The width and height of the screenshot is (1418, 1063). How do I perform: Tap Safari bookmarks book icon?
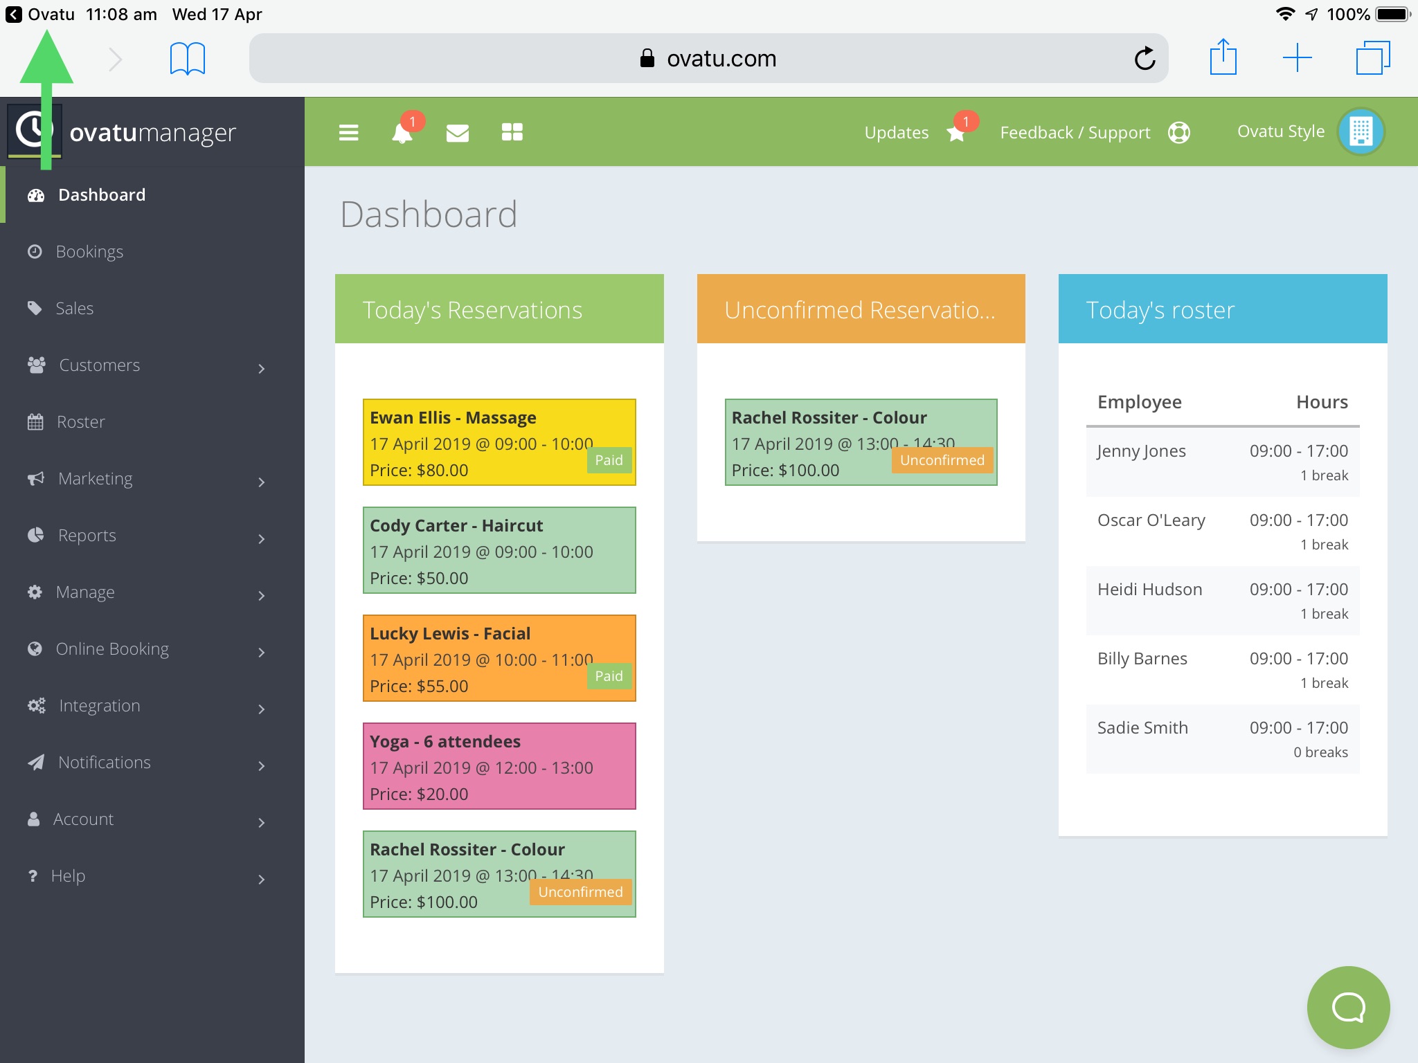187,58
